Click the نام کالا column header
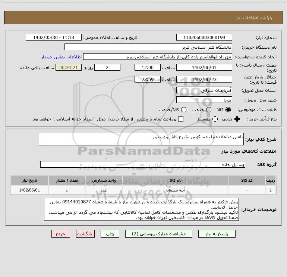287x277 pixels. (176, 180)
